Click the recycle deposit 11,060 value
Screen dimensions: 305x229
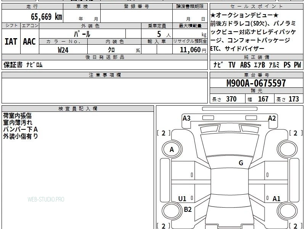190,50
